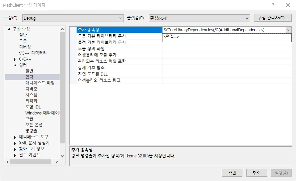The width and height of the screenshot is (296, 181).
Task: Click tree horizontal scrollbar left arrow
Action: tap(7, 162)
